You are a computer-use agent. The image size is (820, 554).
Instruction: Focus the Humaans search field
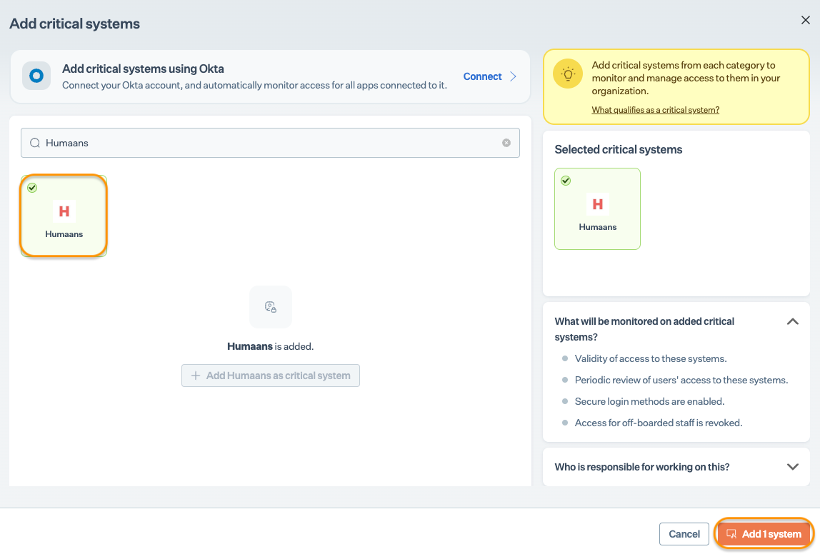click(x=270, y=143)
